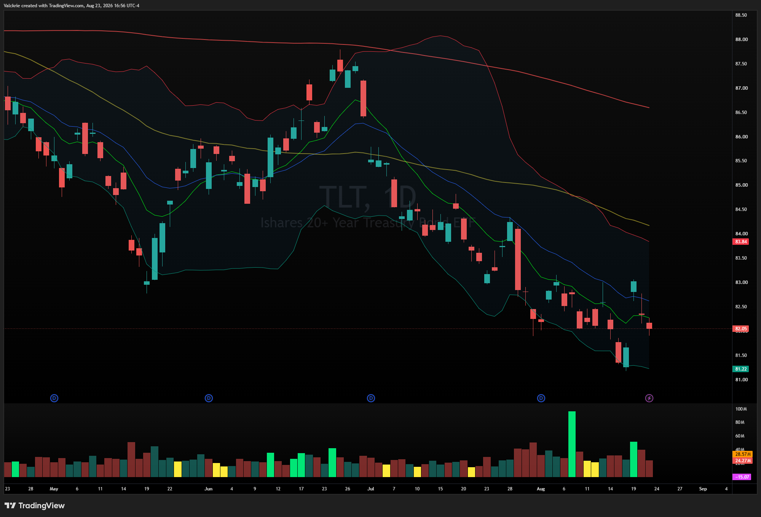Viewport: 761px width, 517px height.
Task: Select the 81.50 price axis label
Action: [x=741, y=355]
